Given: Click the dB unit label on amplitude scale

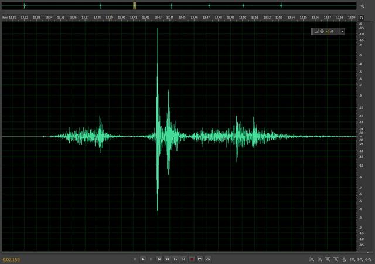Looking at the screenshot, I should [360, 23].
